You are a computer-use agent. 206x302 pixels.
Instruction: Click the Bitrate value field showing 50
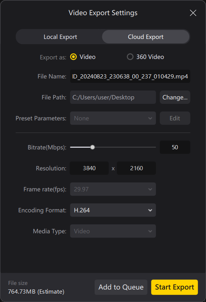[175, 147]
